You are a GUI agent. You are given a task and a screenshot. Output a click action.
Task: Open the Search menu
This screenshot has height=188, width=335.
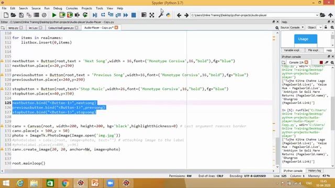[x=23, y=8]
